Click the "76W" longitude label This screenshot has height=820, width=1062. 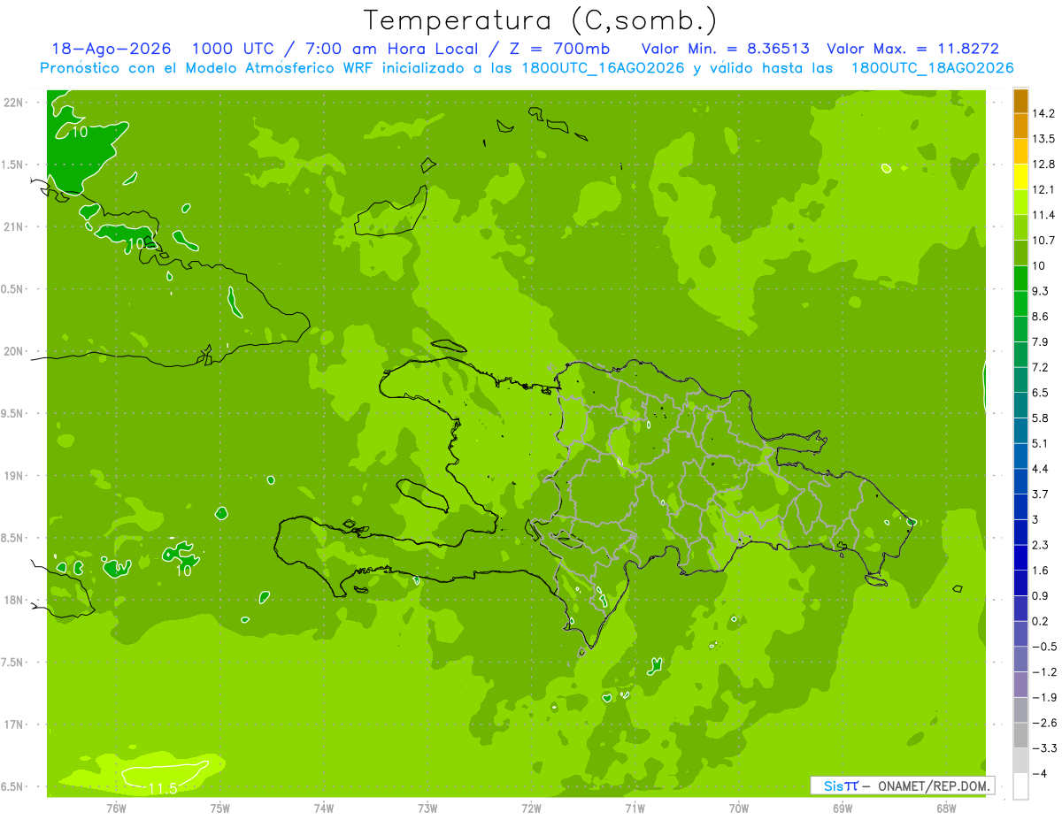click(x=116, y=809)
